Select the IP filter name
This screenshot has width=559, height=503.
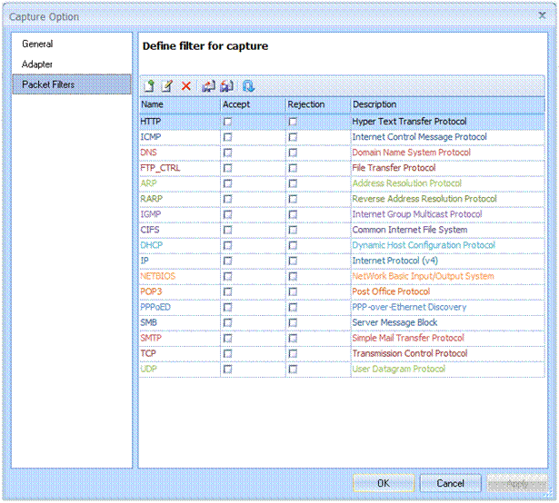145,261
